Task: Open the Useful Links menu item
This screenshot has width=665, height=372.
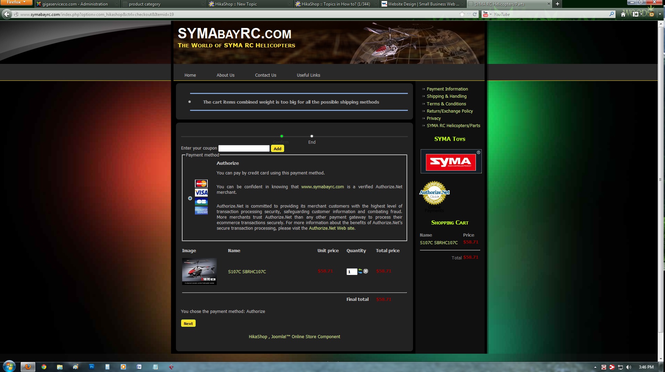Action: (x=308, y=75)
